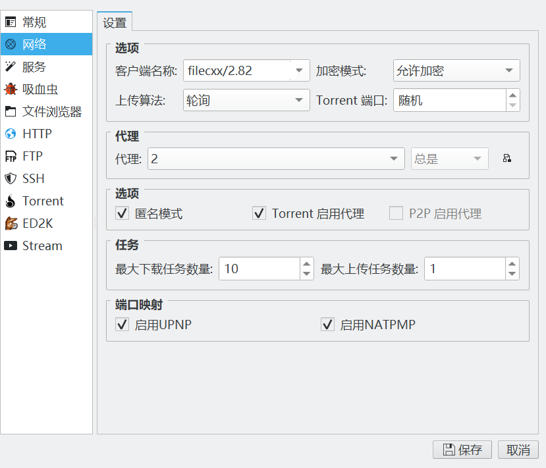This screenshot has height=468, width=546.
Task: Open the 文件浏览器 settings page
Action: (x=46, y=111)
